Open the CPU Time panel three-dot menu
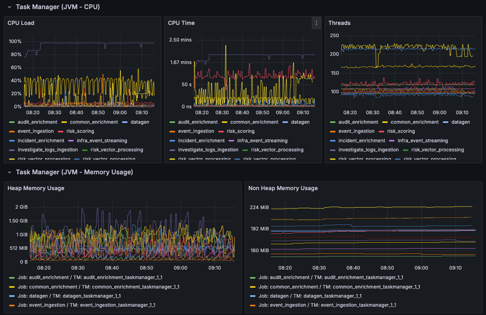 pyautogui.click(x=316, y=23)
